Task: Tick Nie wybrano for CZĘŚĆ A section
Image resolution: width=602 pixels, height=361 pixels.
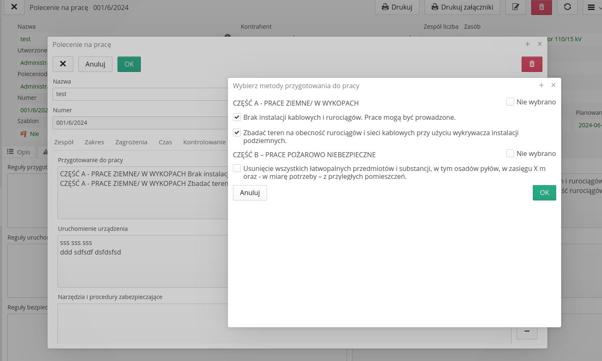Action: [x=510, y=102]
